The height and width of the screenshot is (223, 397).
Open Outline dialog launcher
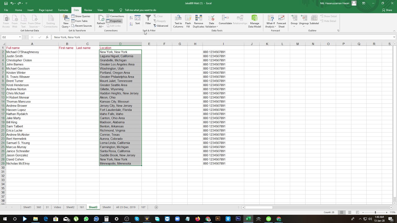[338, 31]
